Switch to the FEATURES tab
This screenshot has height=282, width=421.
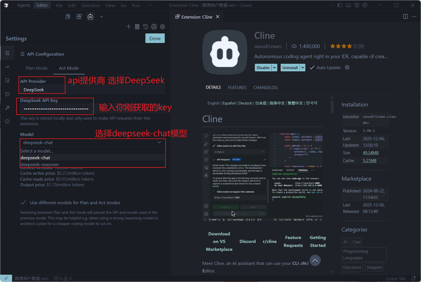coord(237,87)
